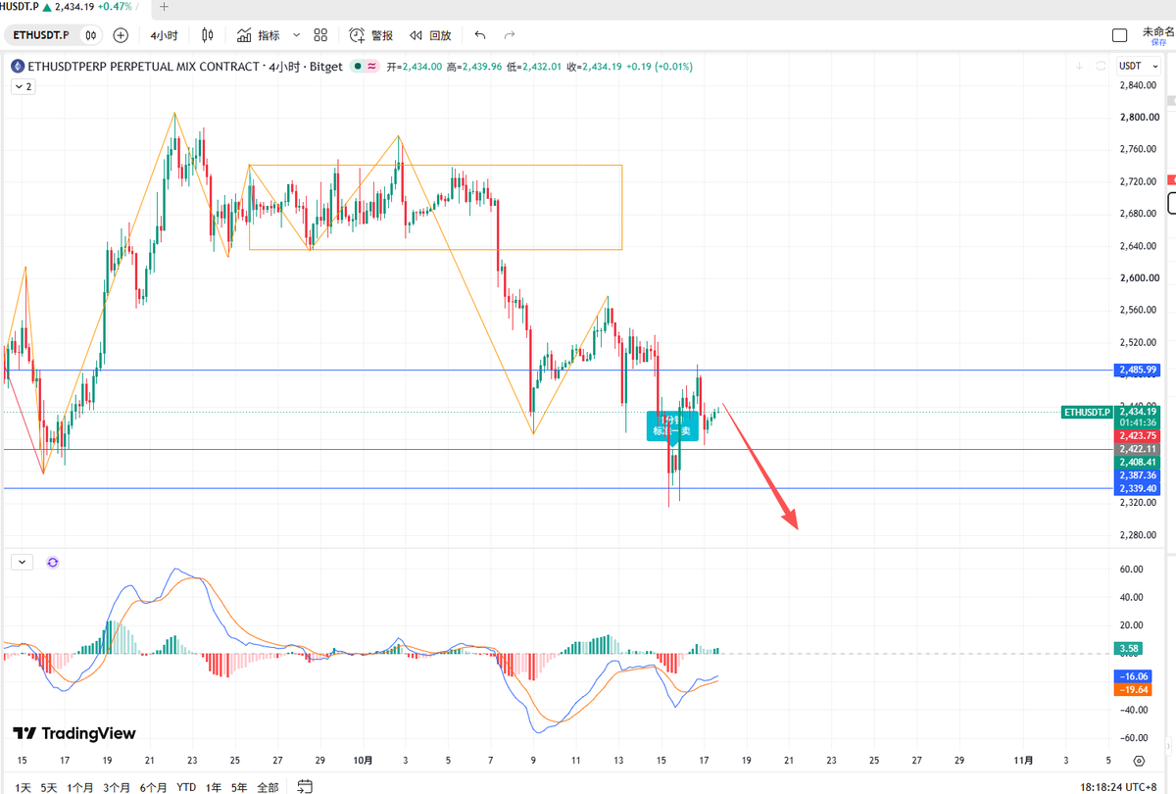The height and width of the screenshot is (794, 1176).
Task: Click the Ethereum logo in the chart legend
Action: point(17,67)
